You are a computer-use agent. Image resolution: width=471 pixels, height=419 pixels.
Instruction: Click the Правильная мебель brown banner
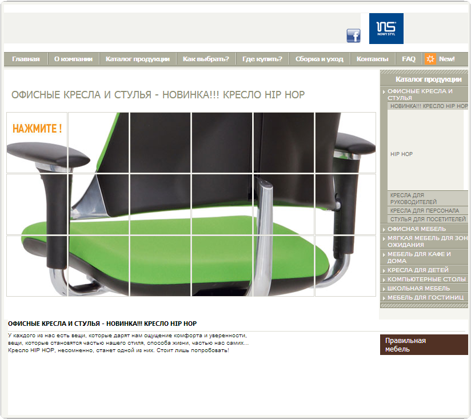424,345
